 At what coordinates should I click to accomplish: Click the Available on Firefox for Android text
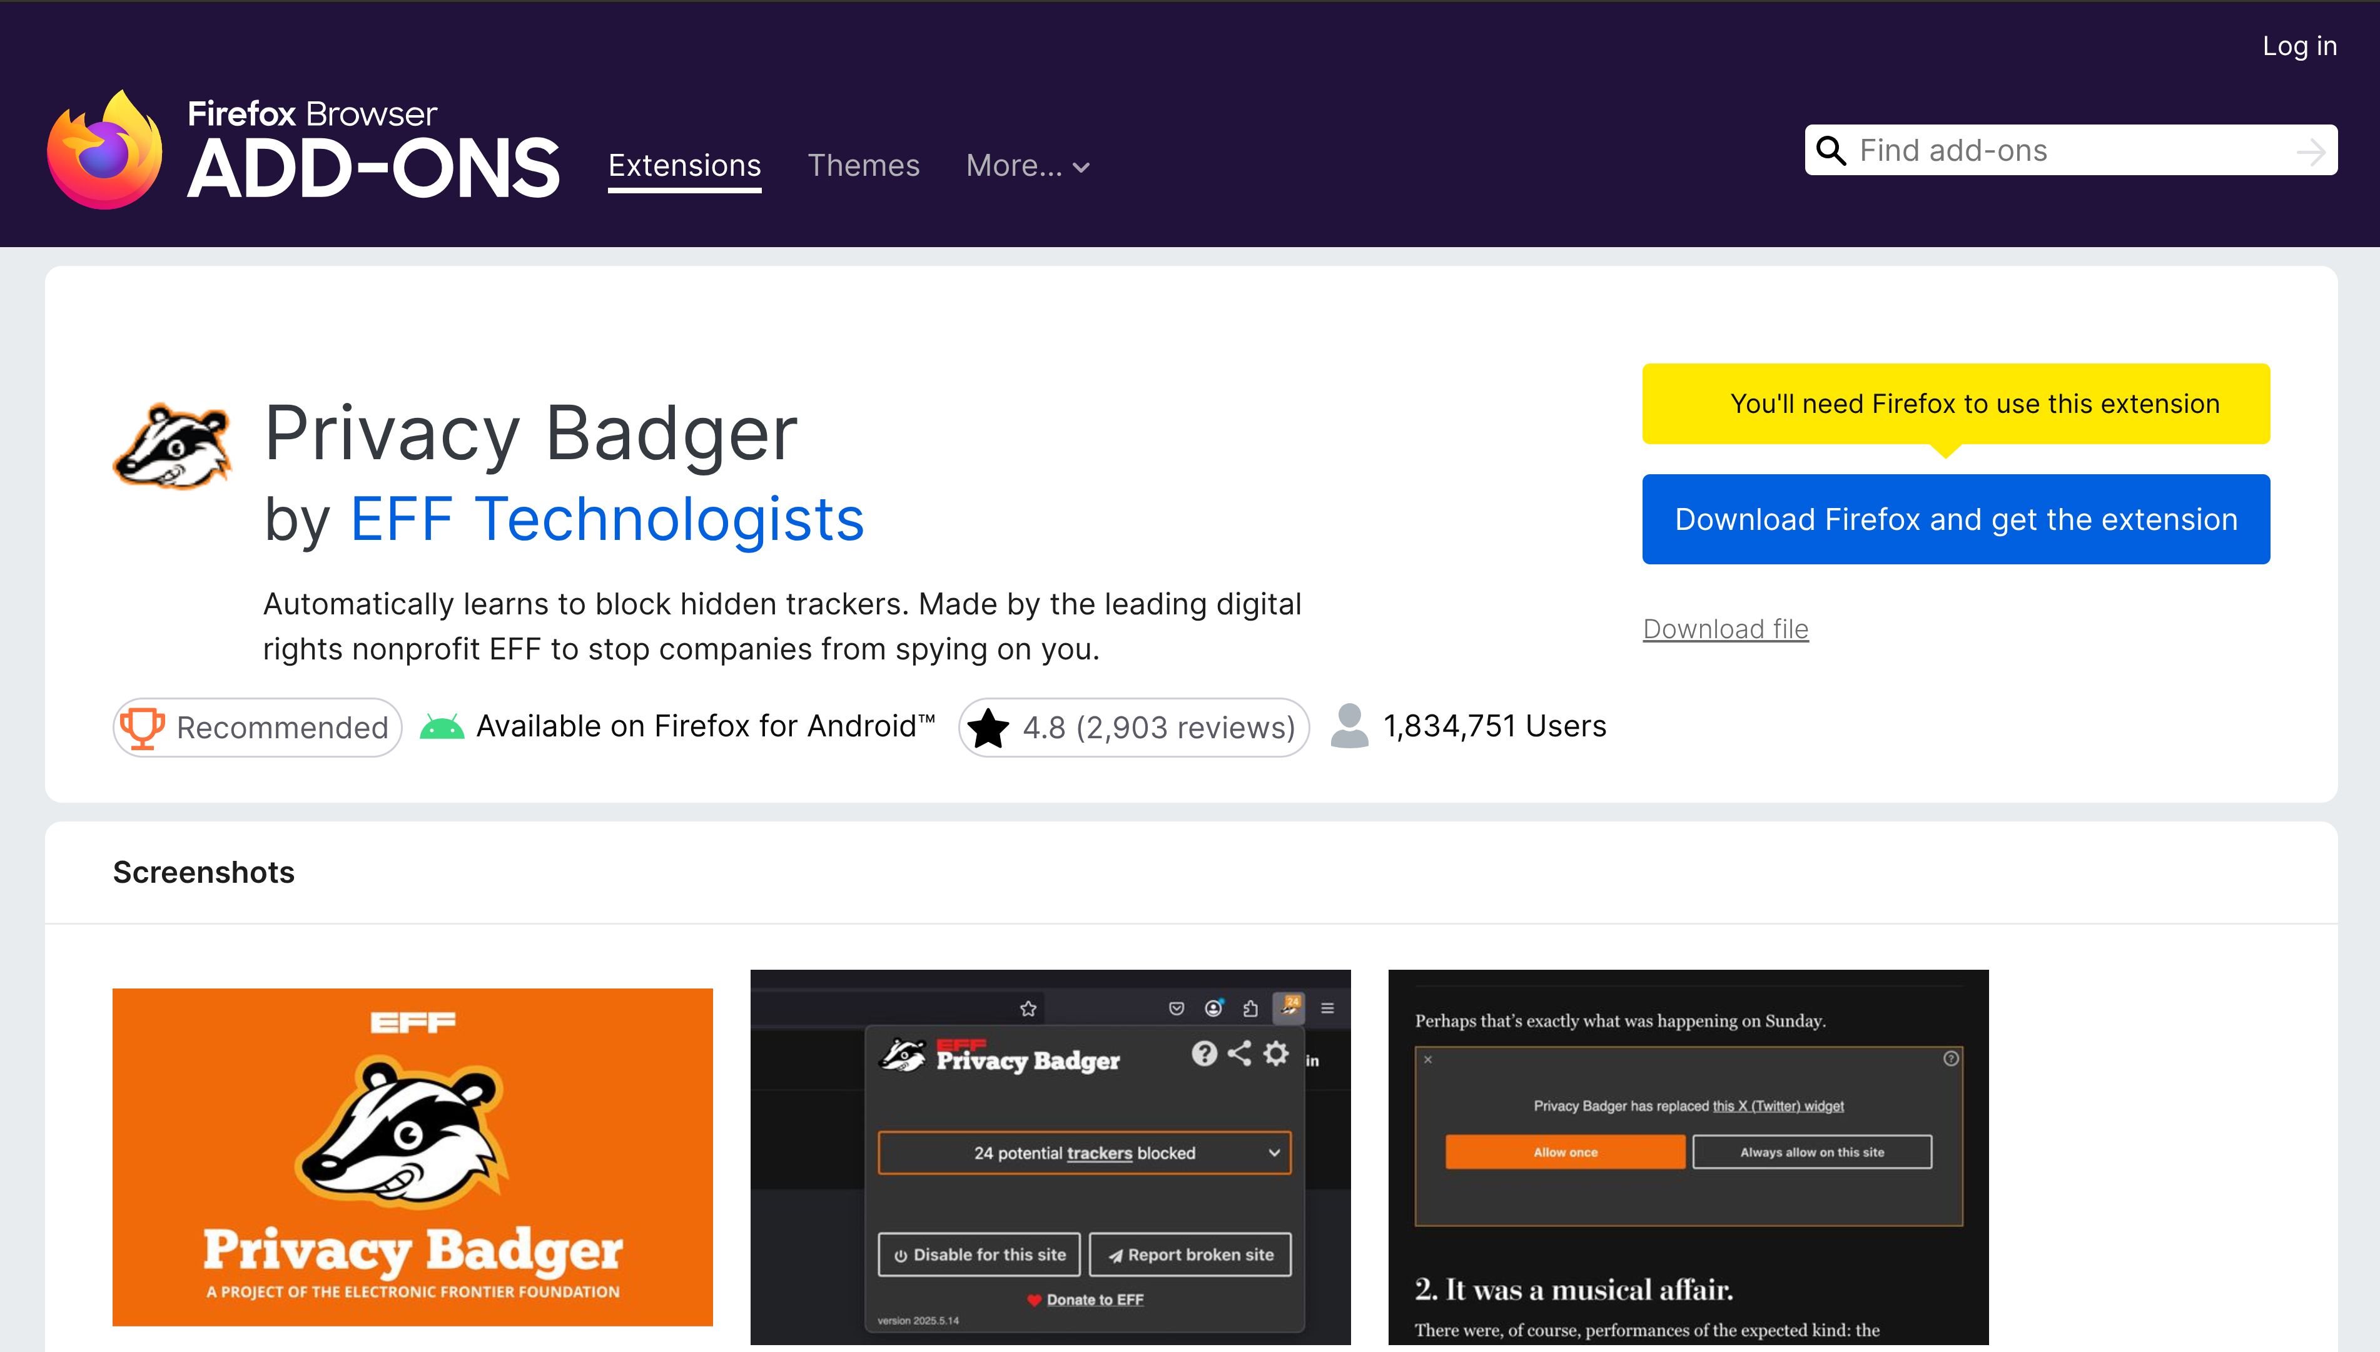click(706, 725)
